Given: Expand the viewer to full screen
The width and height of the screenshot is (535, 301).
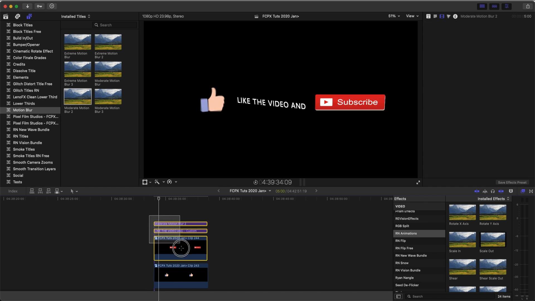Looking at the screenshot, I should [418, 182].
